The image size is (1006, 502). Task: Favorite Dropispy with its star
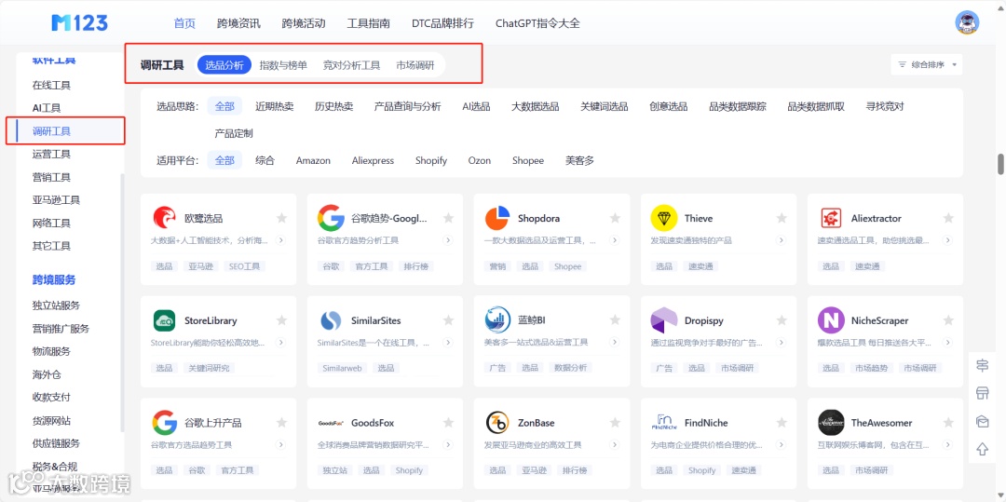coord(782,320)
